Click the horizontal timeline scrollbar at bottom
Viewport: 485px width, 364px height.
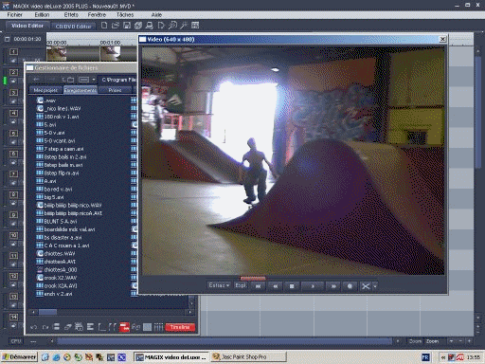[225, 341]
